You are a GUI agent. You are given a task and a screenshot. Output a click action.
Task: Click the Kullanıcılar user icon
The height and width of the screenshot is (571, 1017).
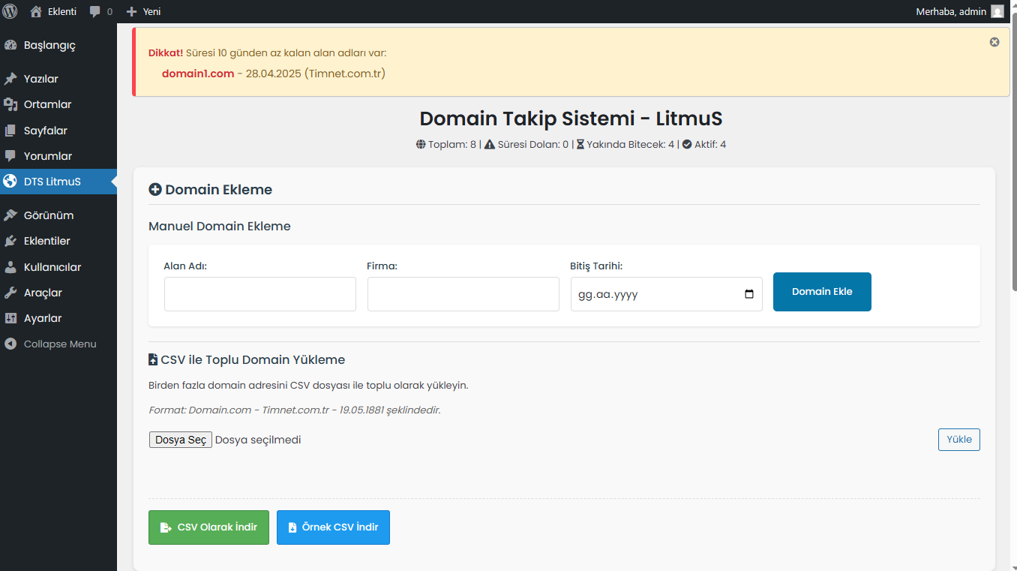[10, 267]
